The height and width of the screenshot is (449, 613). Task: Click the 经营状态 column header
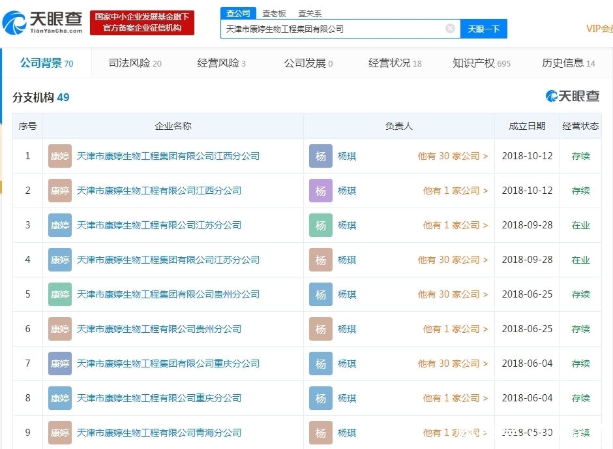[580, 126]
